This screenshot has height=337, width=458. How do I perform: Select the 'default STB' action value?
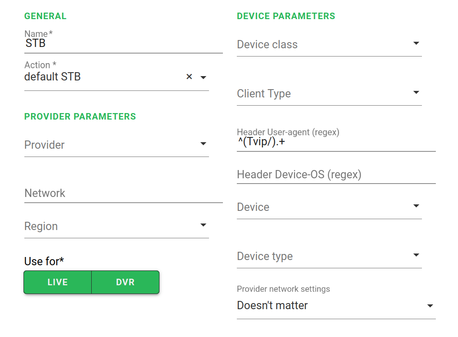tap(53, 77)
